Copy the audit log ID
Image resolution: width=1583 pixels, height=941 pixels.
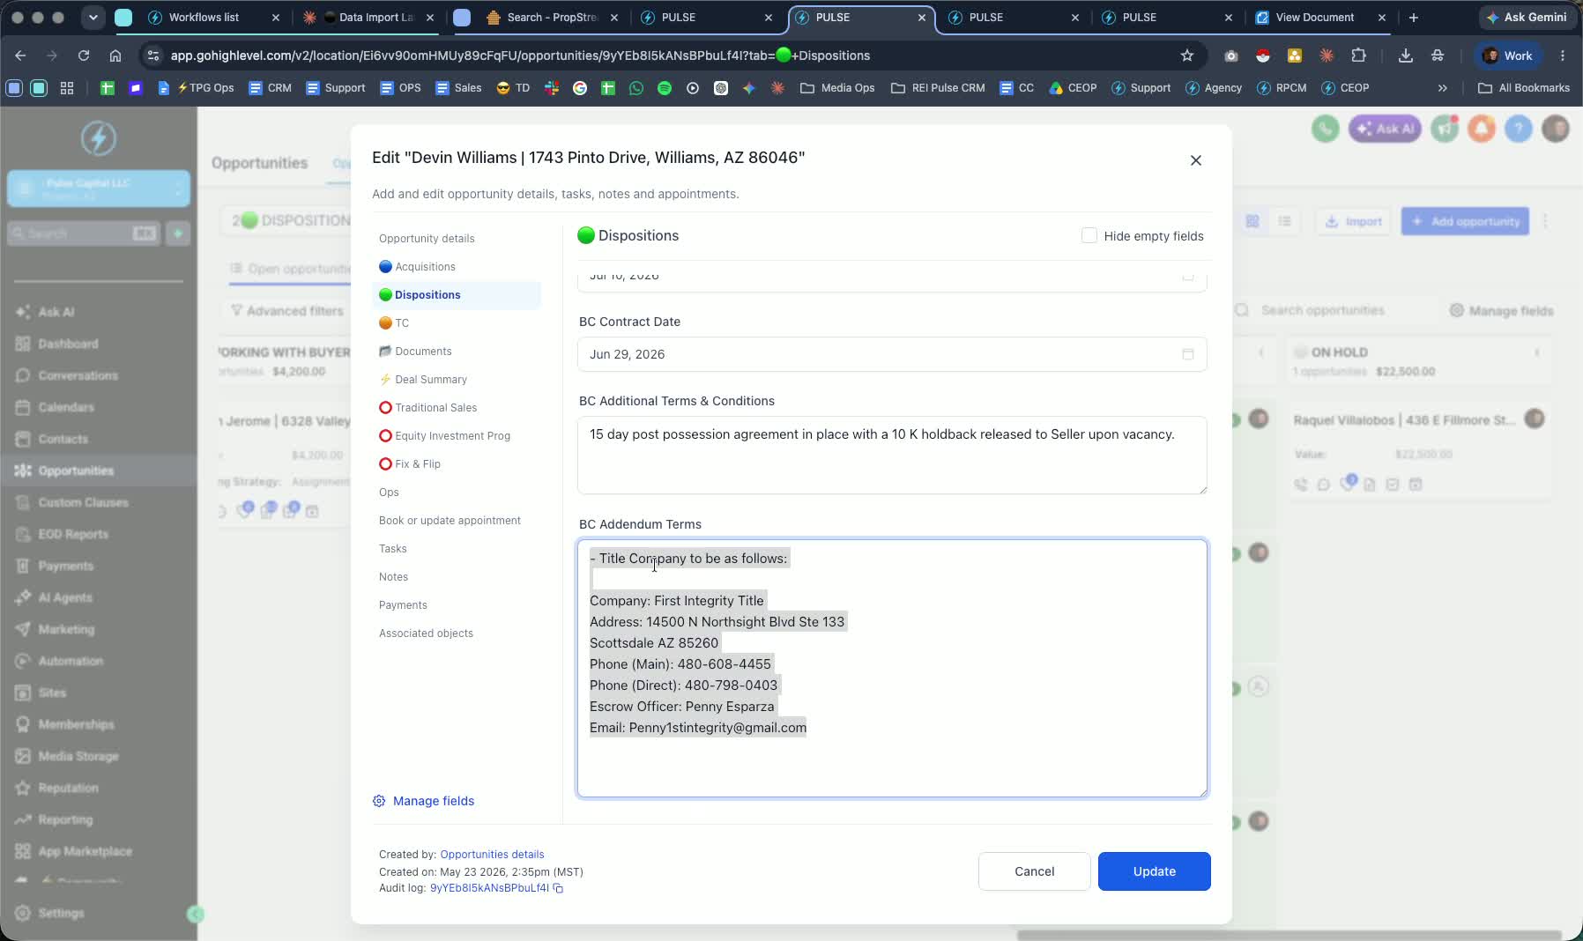point(558,888)
